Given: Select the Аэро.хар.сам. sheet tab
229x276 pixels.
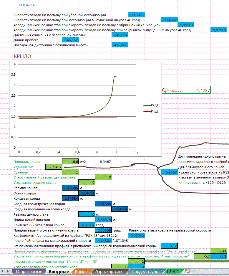Looking at the screenshot, I should coord(109,271).
